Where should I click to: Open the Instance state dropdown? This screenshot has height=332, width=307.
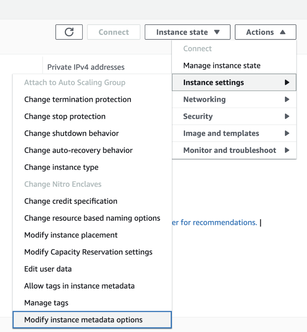(187, 32)
